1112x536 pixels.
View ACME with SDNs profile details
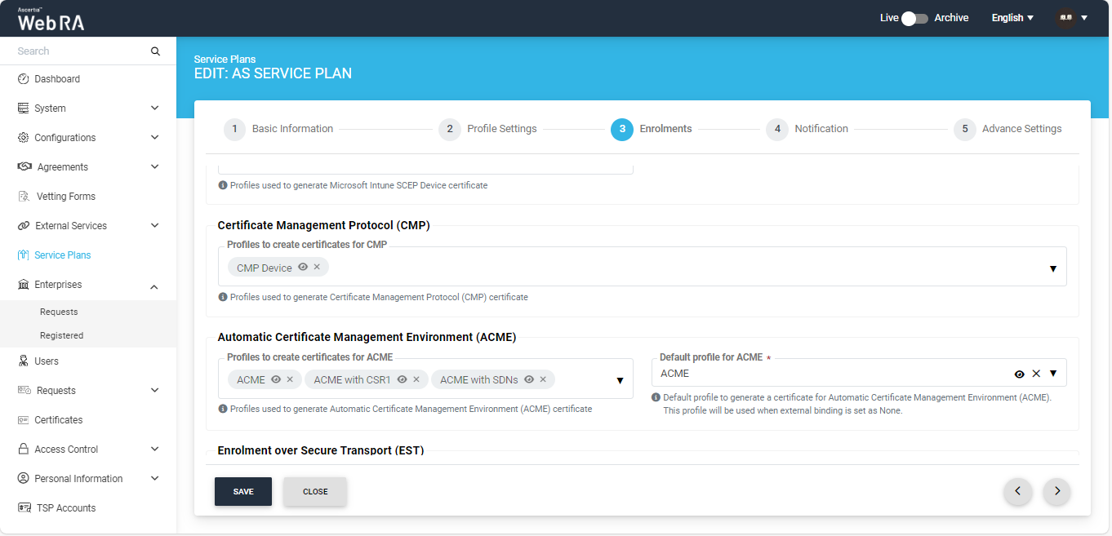tap(529, 379)
